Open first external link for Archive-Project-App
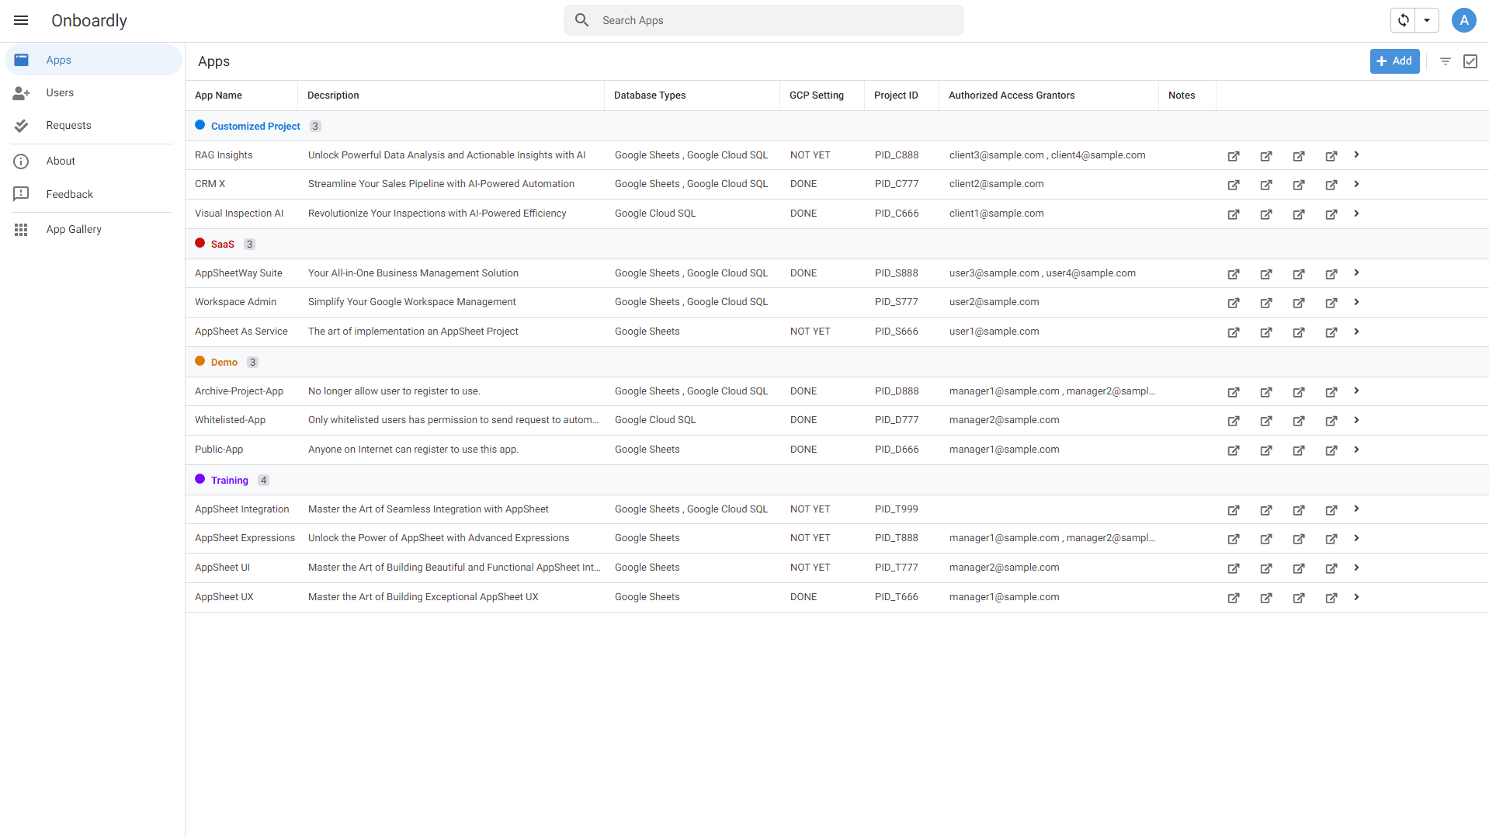The image size is (1489, 837). [1233, 392]
